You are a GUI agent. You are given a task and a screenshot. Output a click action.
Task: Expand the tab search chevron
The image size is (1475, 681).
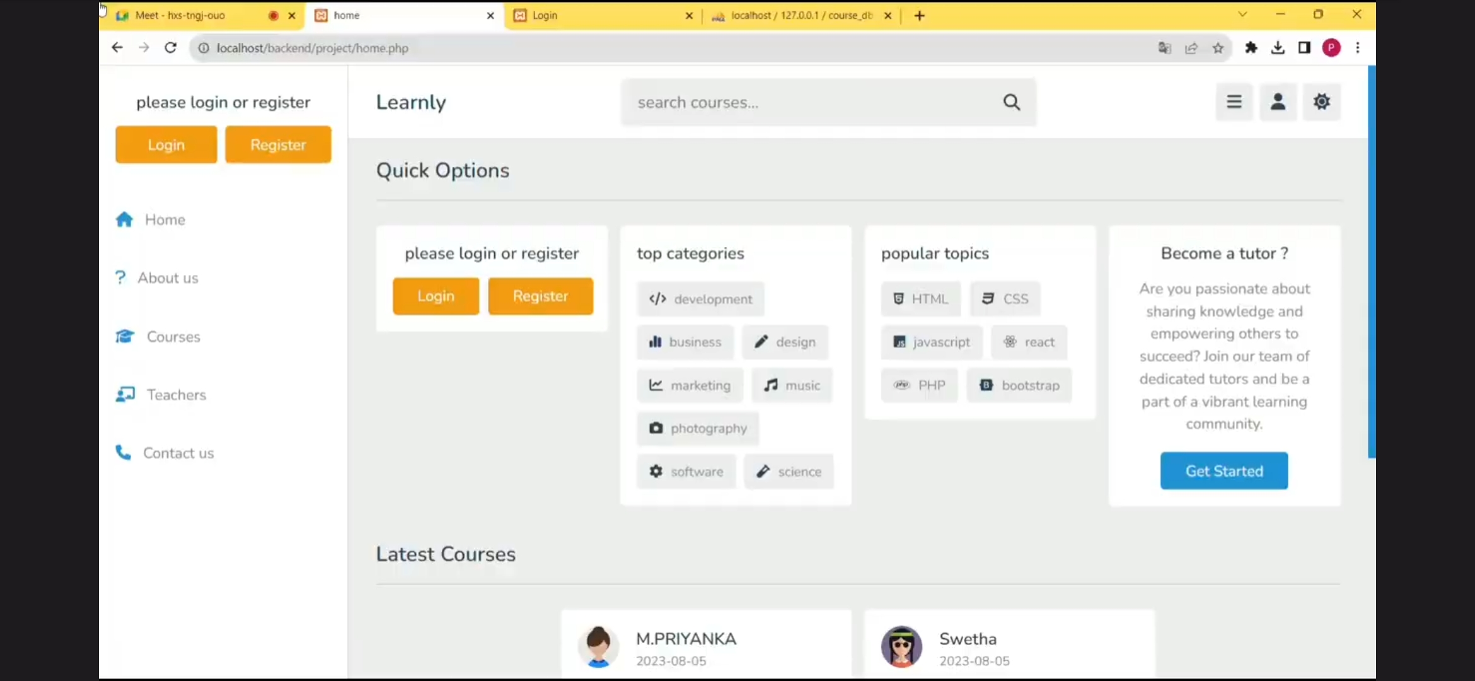pos(1242,15)
